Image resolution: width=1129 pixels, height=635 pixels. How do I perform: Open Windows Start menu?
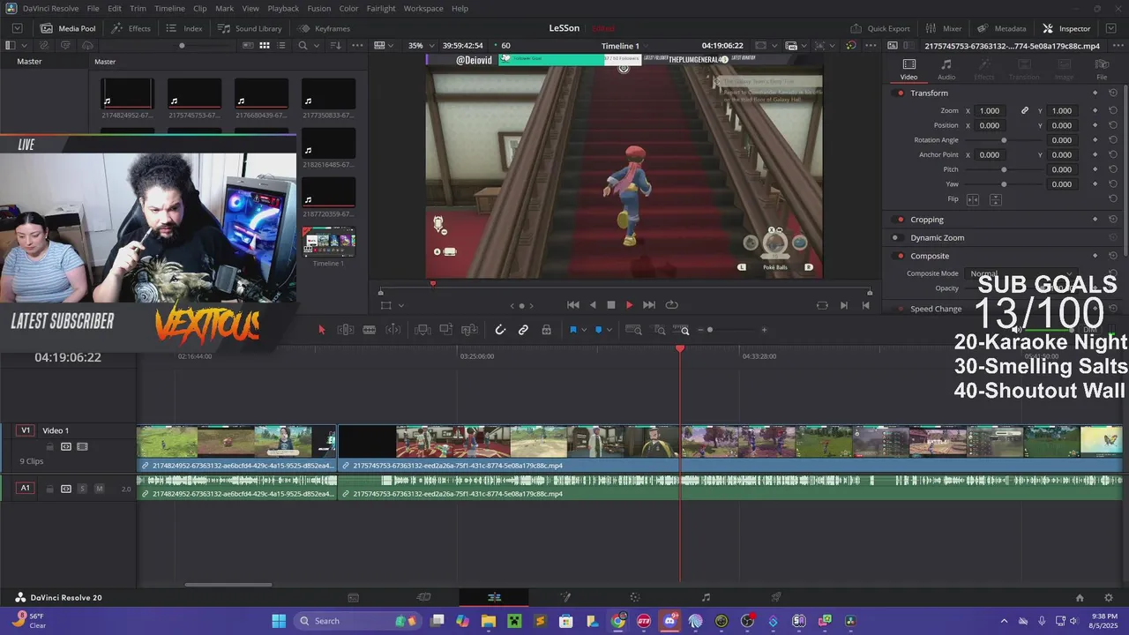279,621
